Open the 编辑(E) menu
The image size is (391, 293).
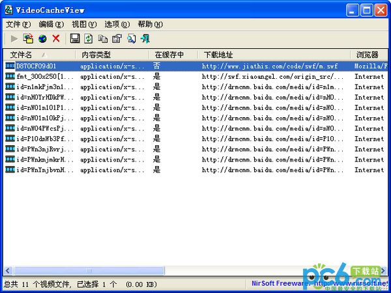coord(51,25)
